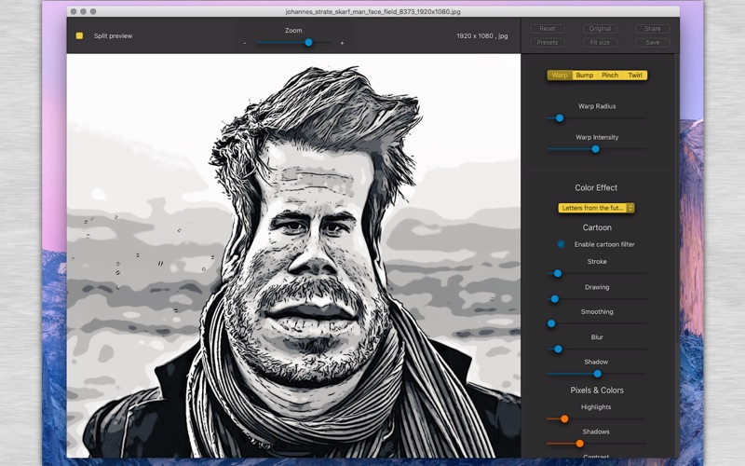Open the Color Effect dropdown

point(596,208)
